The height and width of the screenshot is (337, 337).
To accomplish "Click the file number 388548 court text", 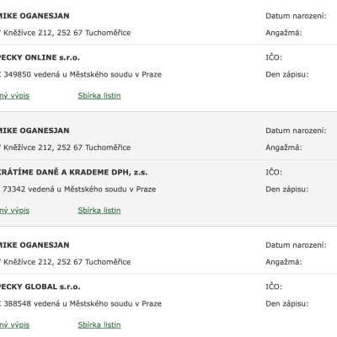I will [x=81, y=303].
